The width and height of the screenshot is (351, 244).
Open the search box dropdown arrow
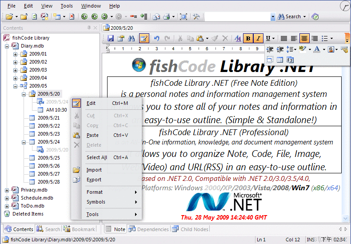click(273, 17)
